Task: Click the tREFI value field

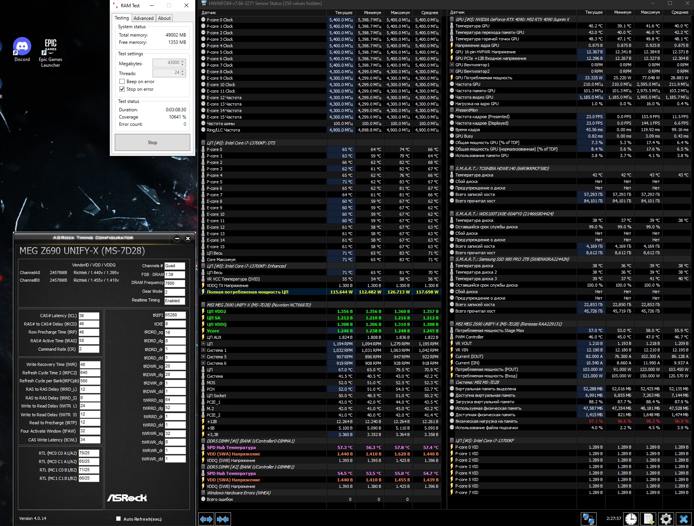Action: click(175, 315)
